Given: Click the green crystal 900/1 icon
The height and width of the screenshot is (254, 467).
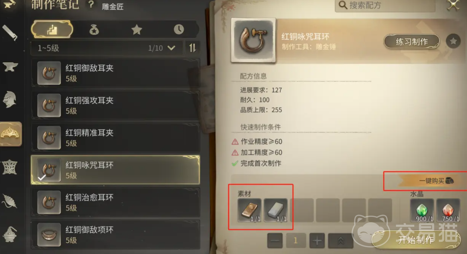Looking at the screenshot, I should (422, 210).
